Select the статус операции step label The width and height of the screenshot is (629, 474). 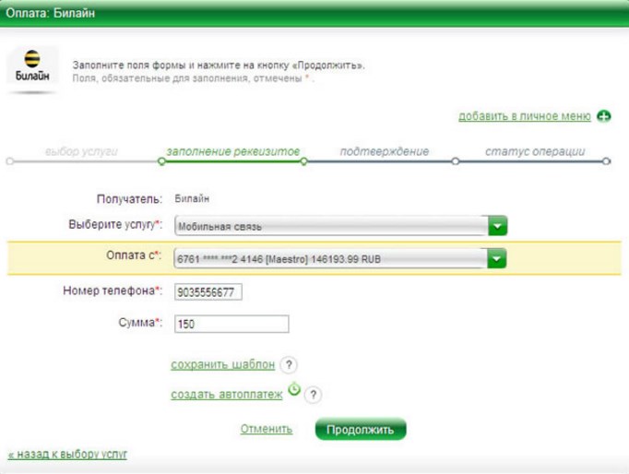pos(535,150)
